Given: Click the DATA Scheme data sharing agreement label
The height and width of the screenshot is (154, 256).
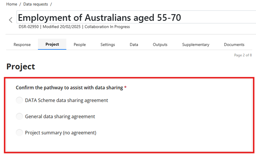Looking at the screenshot, I should pos(67,100).
